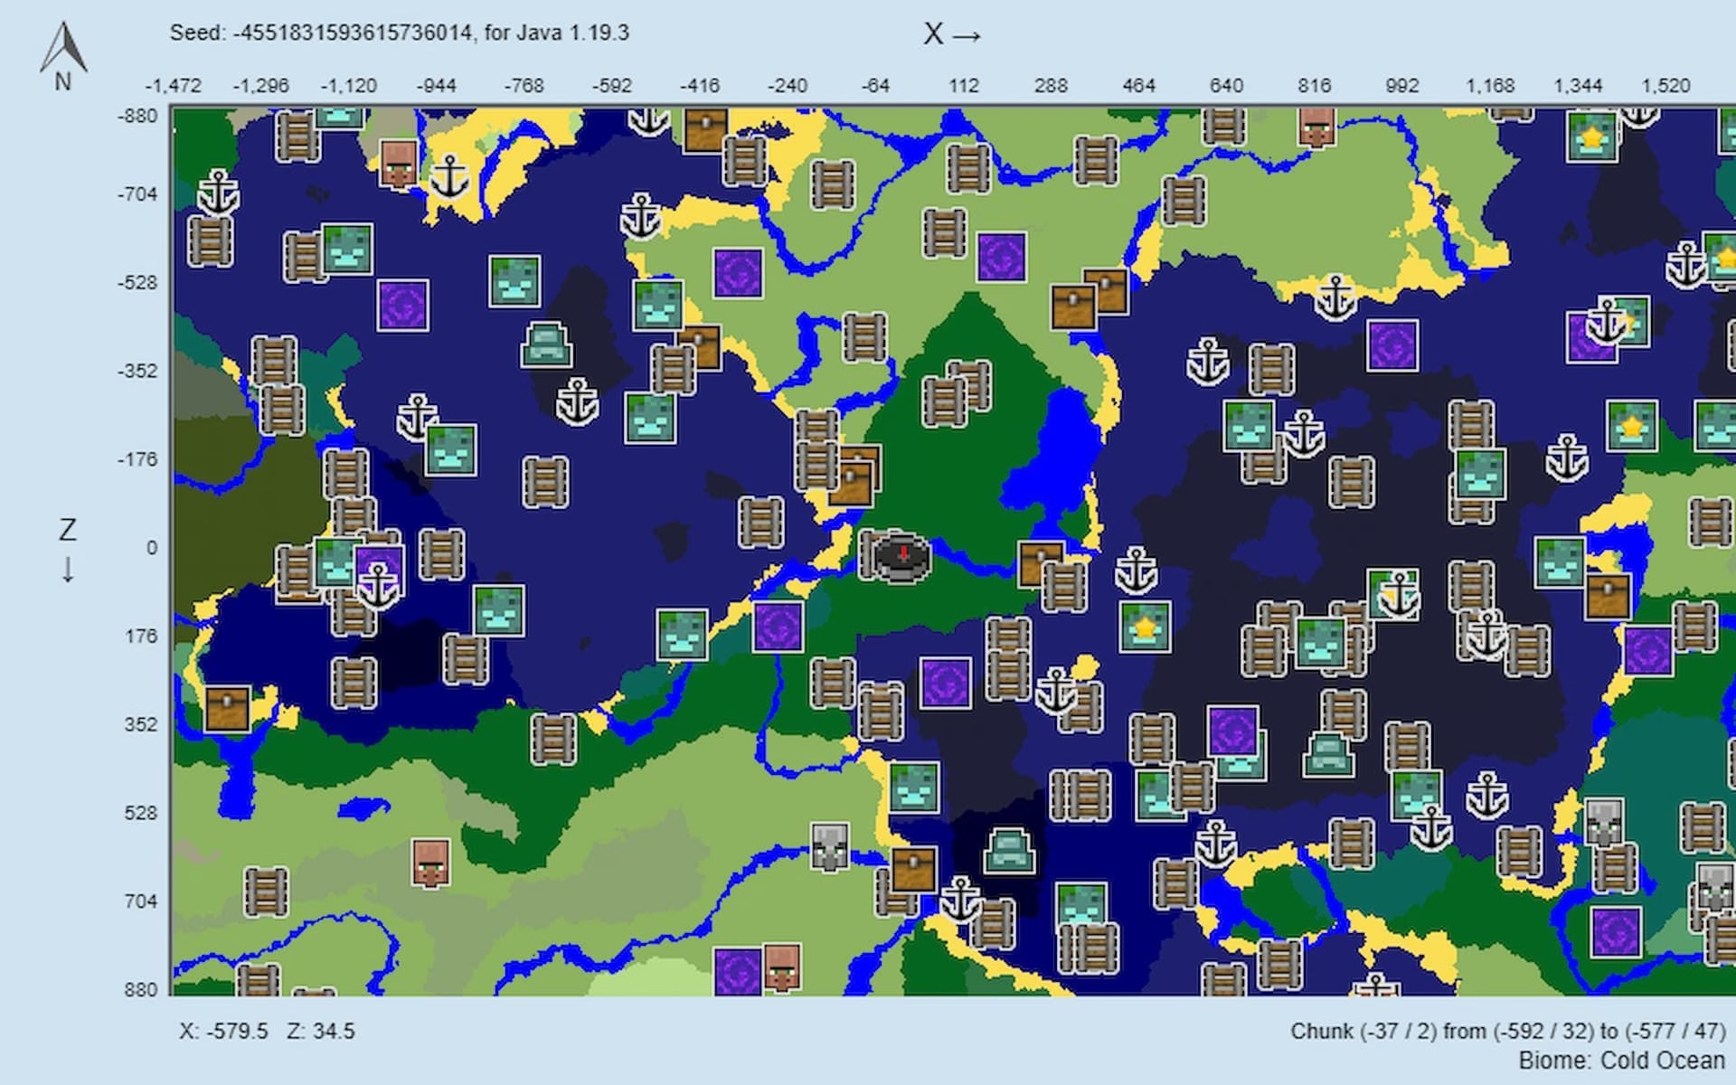Click gold star marker near X 475, Z 150

pos(1146,627)
